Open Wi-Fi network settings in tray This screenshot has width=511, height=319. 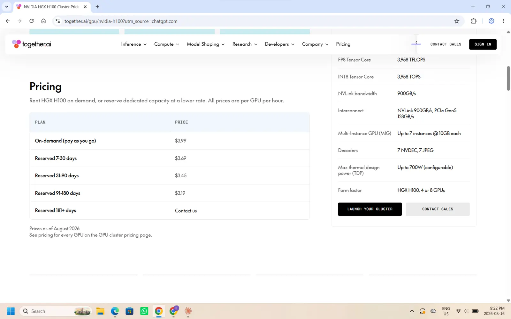[458, 311]
